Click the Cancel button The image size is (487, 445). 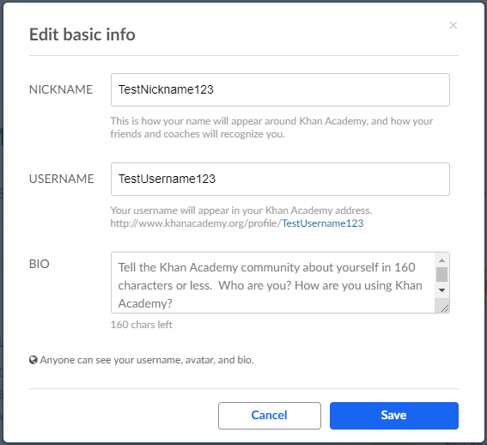coord(270,416)
